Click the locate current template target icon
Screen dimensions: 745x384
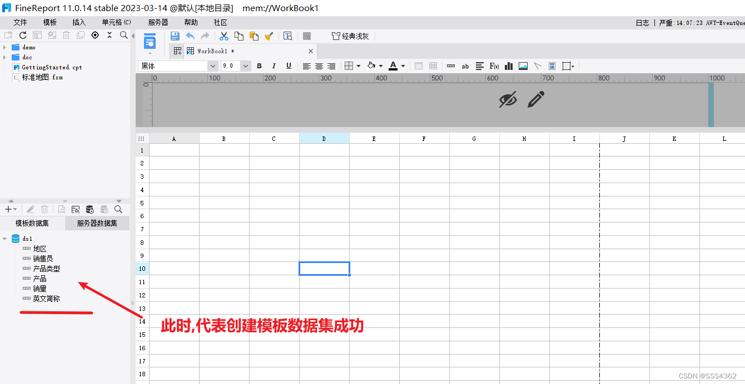(x=95, y=35)
